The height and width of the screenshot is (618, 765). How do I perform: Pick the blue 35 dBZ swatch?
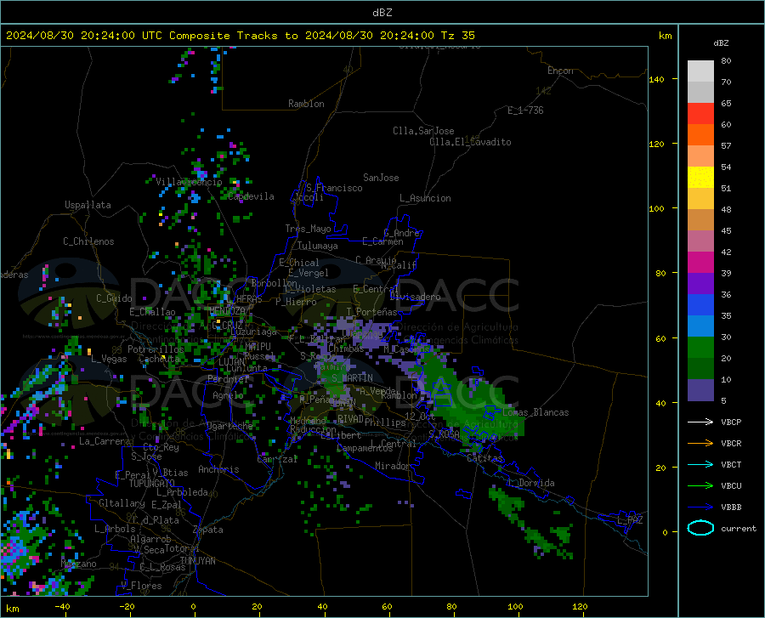tap(700, 305)
